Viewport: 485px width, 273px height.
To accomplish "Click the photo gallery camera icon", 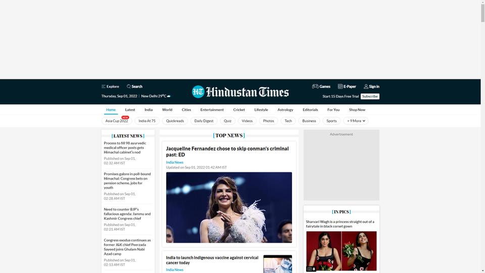I will 310,269.
